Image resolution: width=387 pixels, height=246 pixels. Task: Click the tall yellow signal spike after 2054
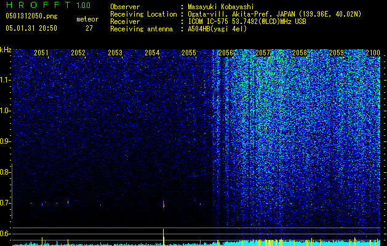(x=164, y=237)
